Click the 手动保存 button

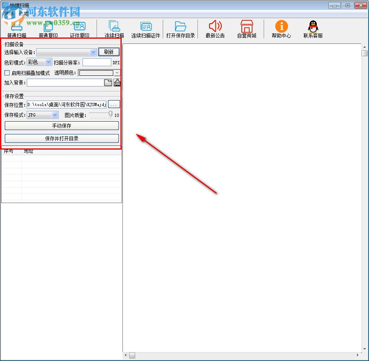(62, 126)
